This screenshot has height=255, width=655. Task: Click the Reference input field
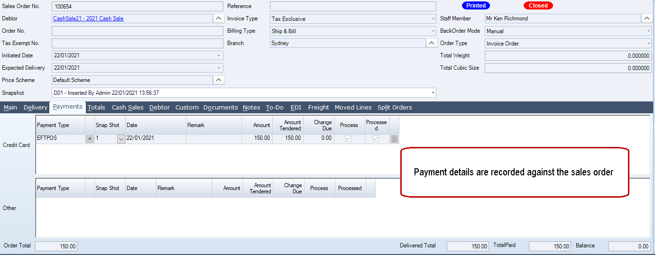[353, 7]
